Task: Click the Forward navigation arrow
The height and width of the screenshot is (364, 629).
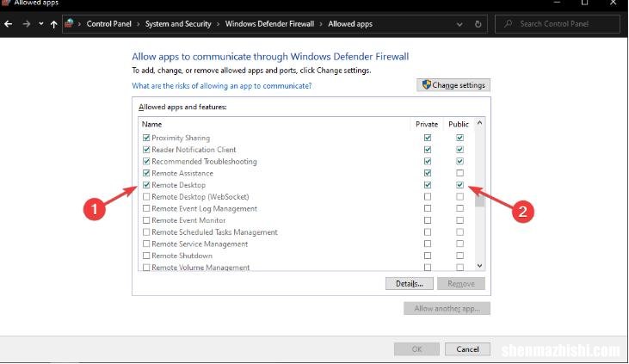Action: click(x=27, y=24)
